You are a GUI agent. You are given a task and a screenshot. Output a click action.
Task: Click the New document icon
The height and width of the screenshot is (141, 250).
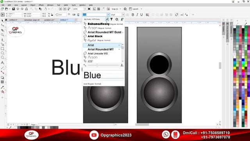[x=2, y=9]
